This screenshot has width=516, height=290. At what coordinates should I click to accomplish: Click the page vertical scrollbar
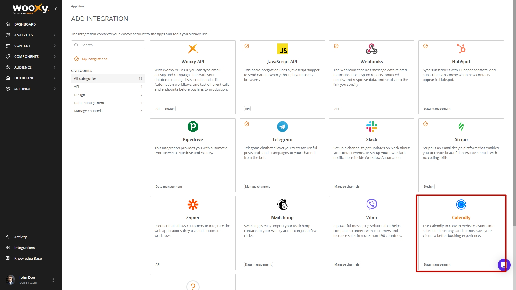coord(514,108)
